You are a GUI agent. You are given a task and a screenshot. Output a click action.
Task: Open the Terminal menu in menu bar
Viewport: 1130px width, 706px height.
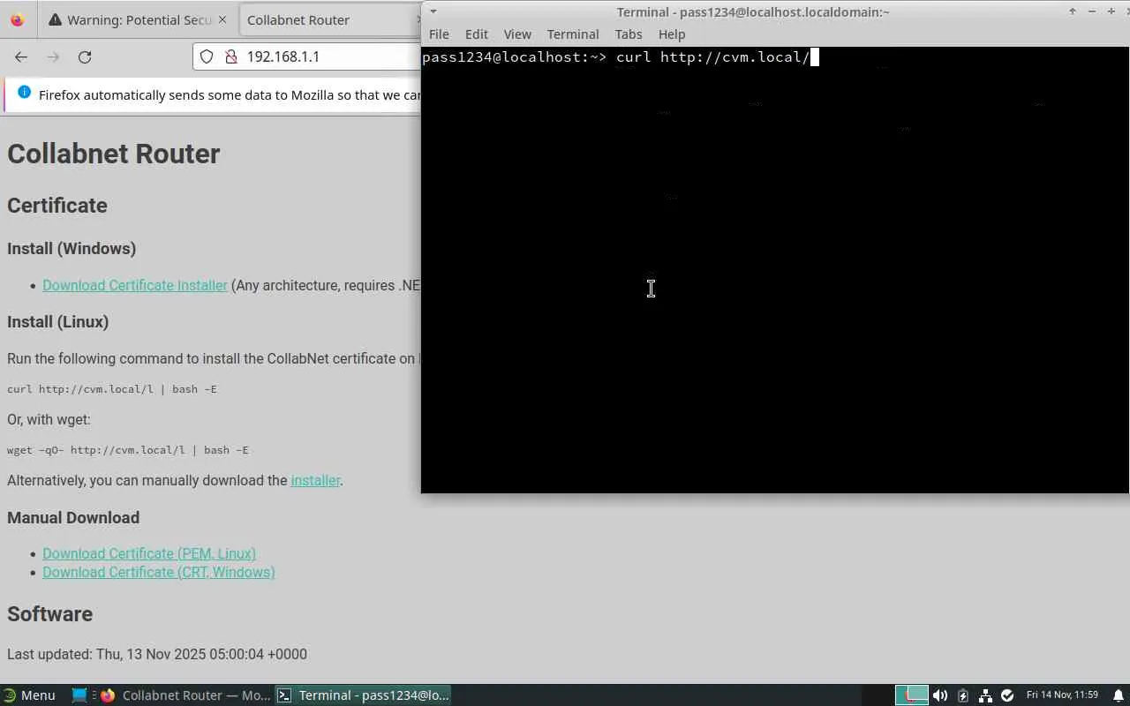pos(573,34)
